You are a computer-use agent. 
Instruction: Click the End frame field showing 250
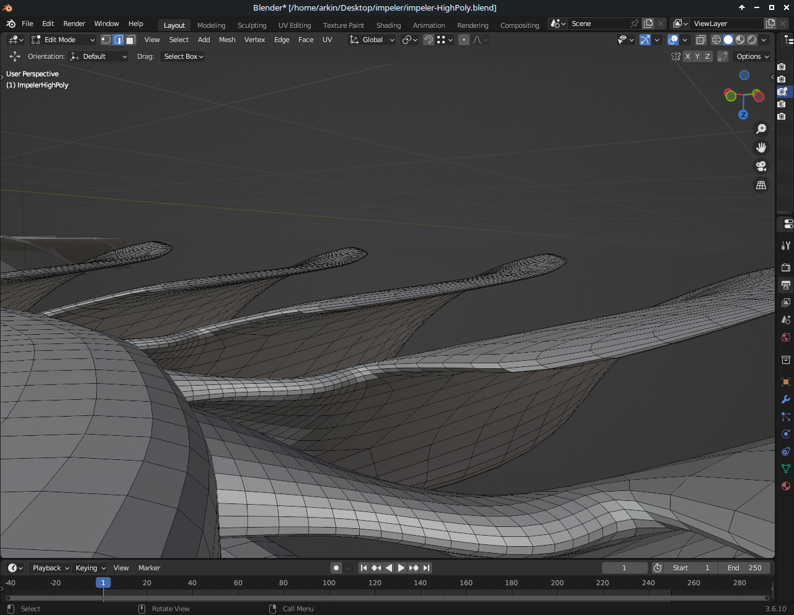point(745,568)
